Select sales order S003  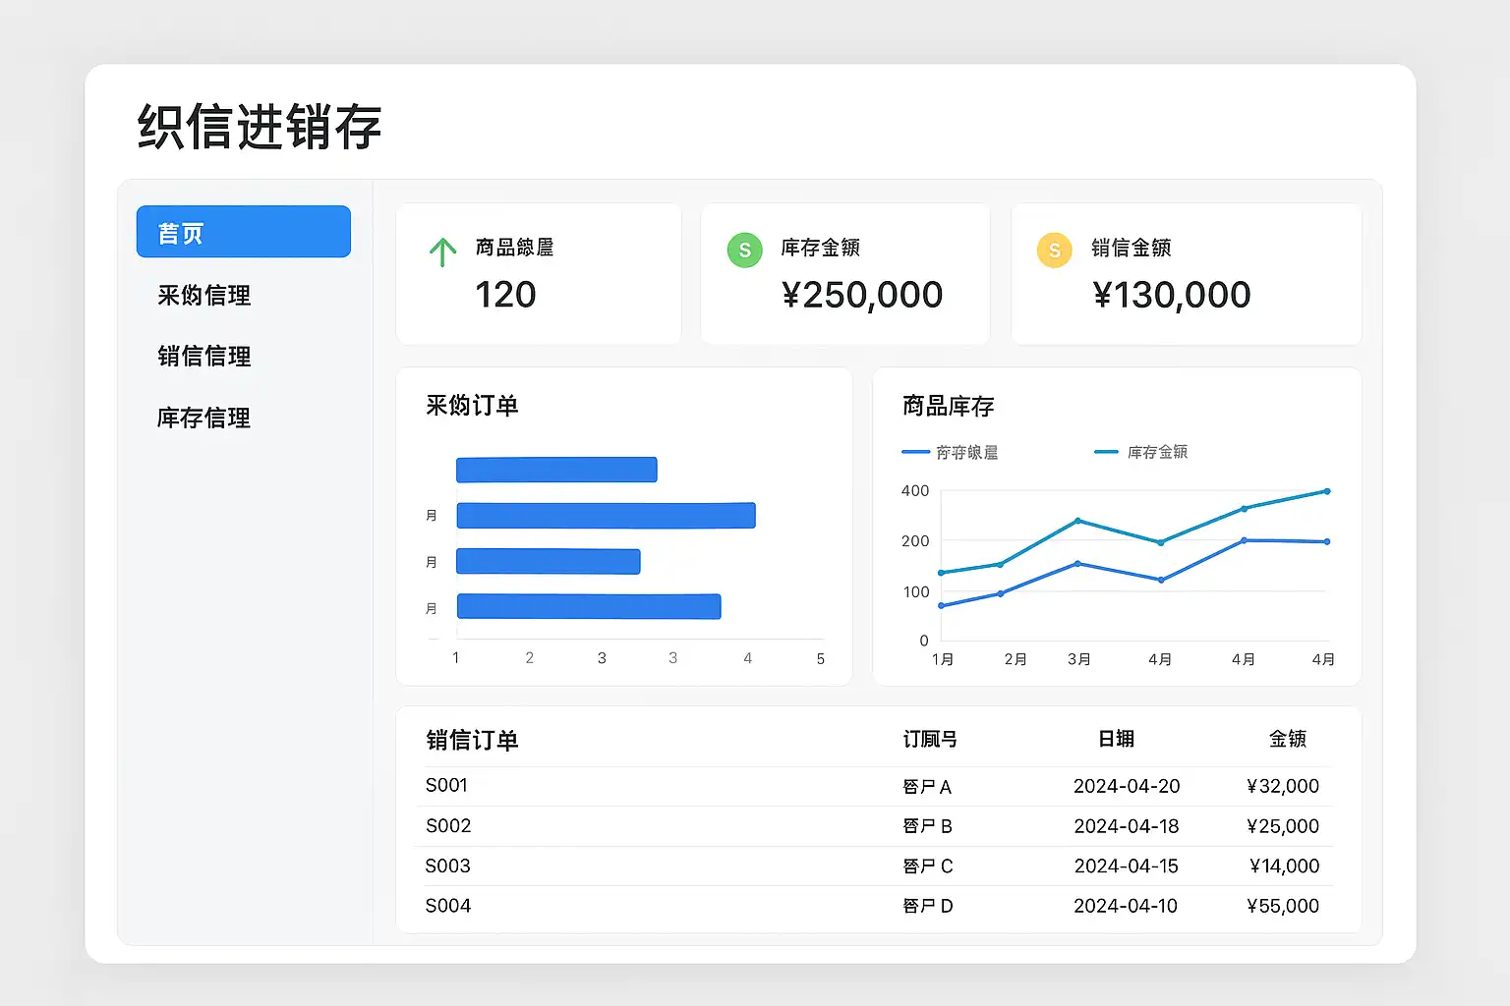click(x=447, y=866)
